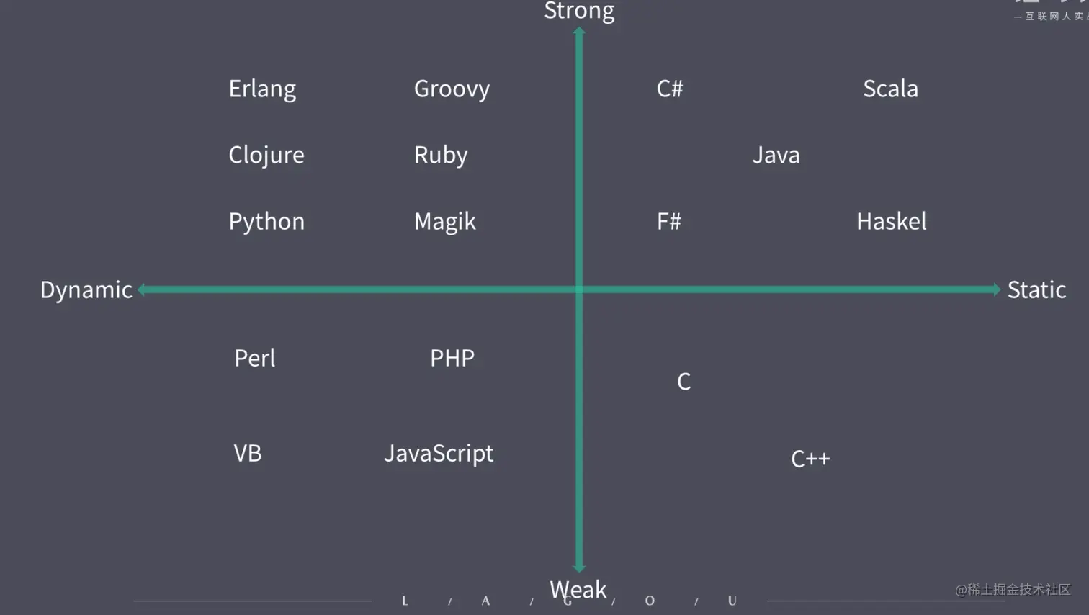
Task: Click on the Clojure text
Action: (266, 155)
